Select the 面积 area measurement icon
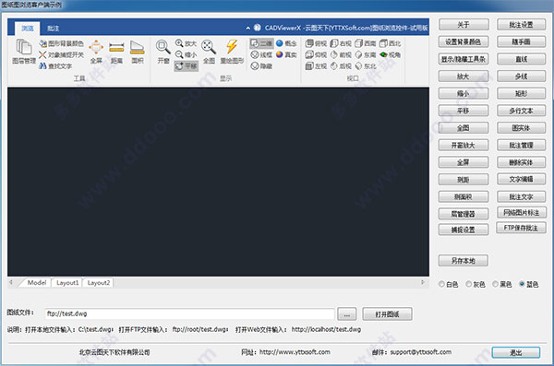Viewport: 554px width, 366px height. coord(137,47)
